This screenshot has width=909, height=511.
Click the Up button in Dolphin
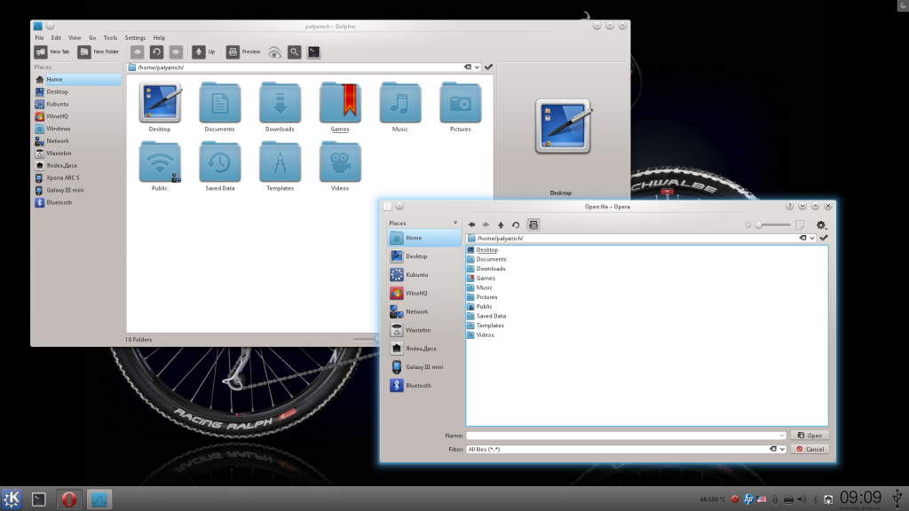coord(204,52)
